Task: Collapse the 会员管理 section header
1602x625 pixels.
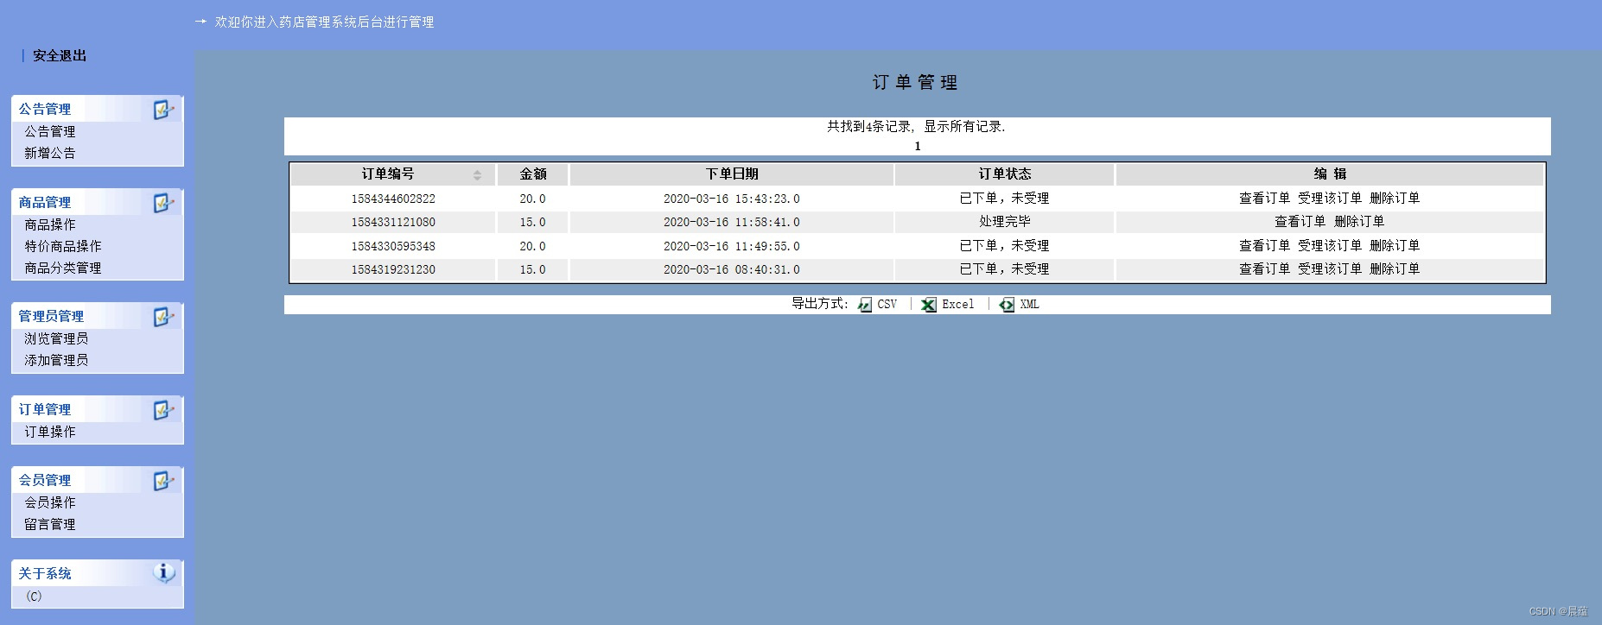Action: point(98,480)
